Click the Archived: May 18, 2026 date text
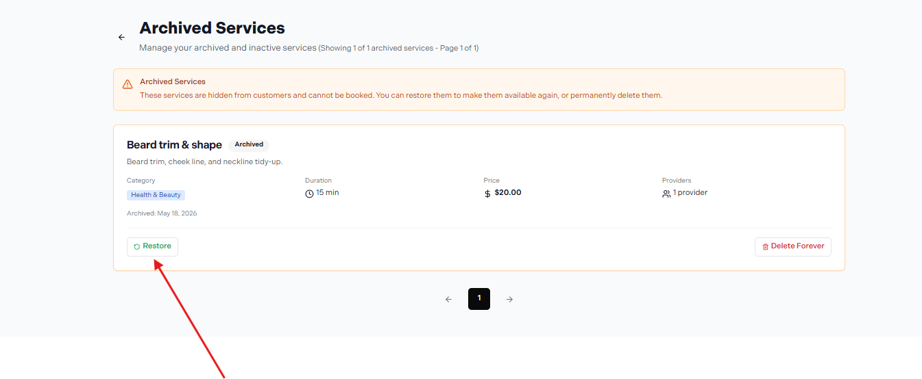 point(162,213)
